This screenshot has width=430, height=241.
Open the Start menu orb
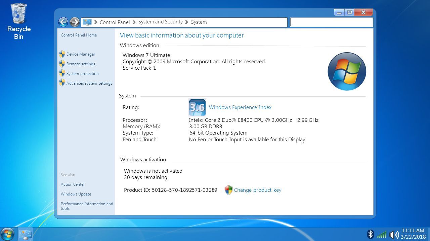7,234
